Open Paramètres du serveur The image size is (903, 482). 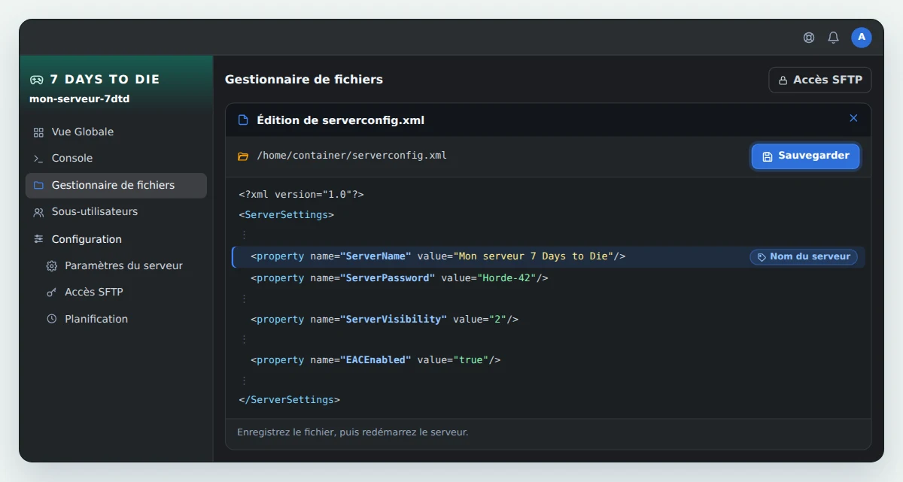123,266
